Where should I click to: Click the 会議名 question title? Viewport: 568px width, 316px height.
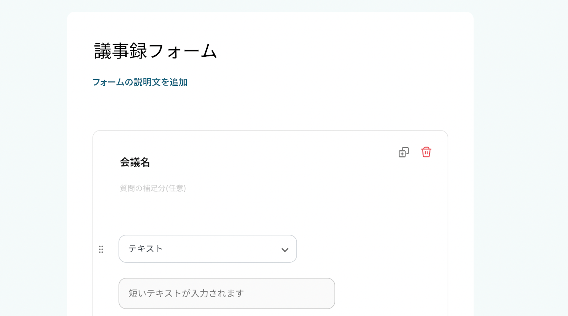tap(135, 162)
